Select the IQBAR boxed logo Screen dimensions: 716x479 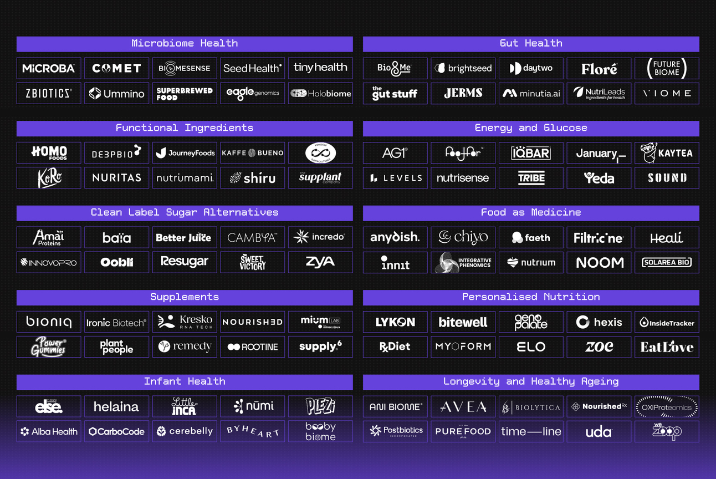pyautogui.click(x=531, y=153)
